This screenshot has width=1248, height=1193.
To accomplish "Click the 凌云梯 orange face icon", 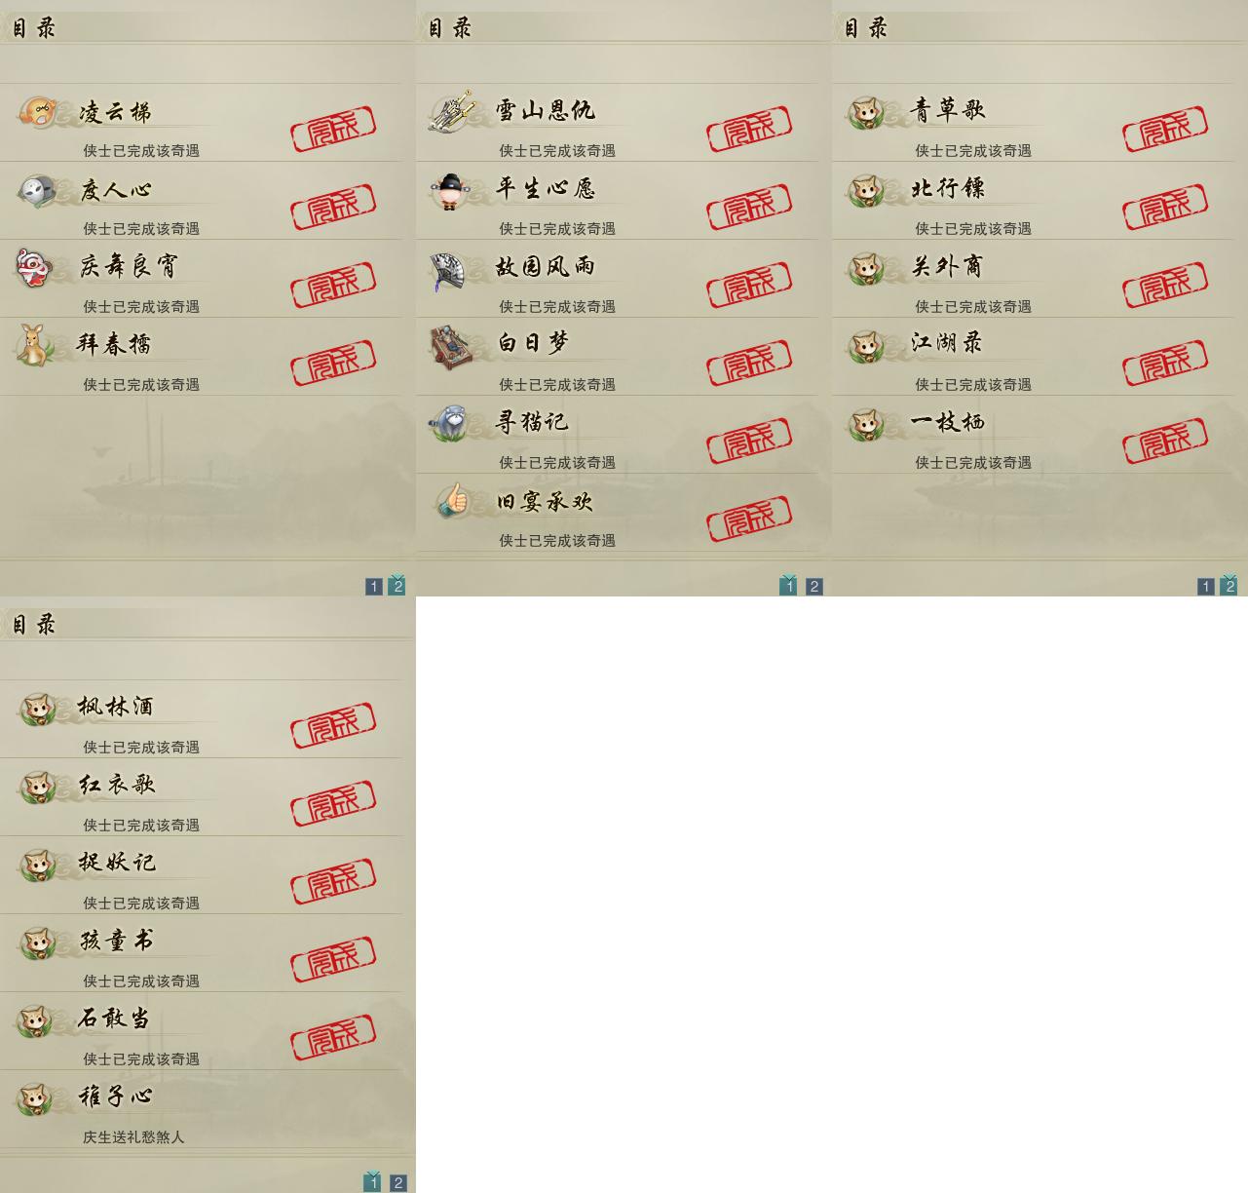I will point(39,111).
